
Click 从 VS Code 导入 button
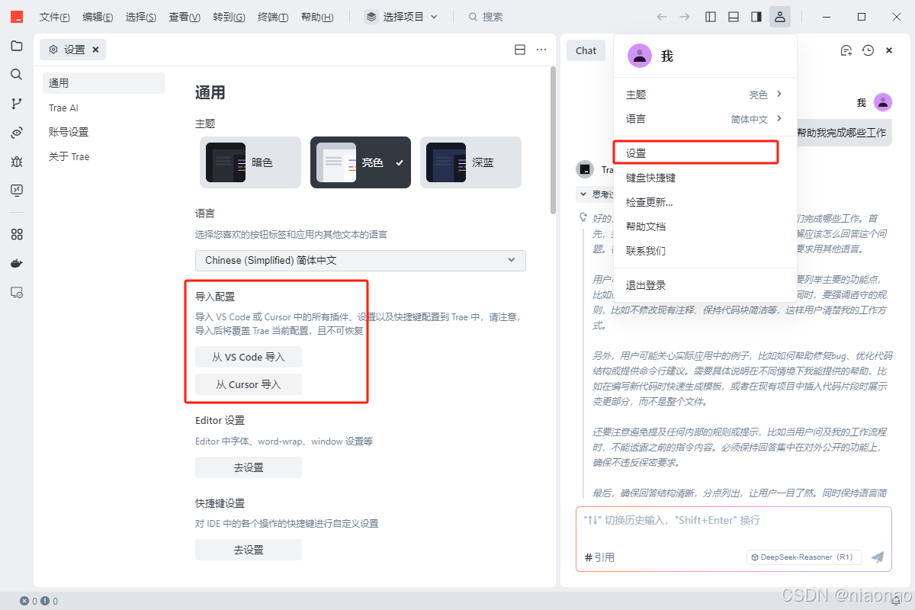249,357
